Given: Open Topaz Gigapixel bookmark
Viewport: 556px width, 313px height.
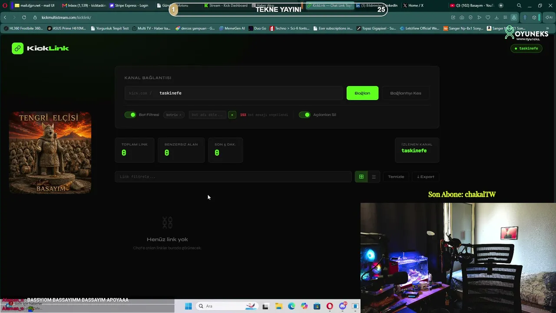Looking at the screenshot, I should point(376,28).
